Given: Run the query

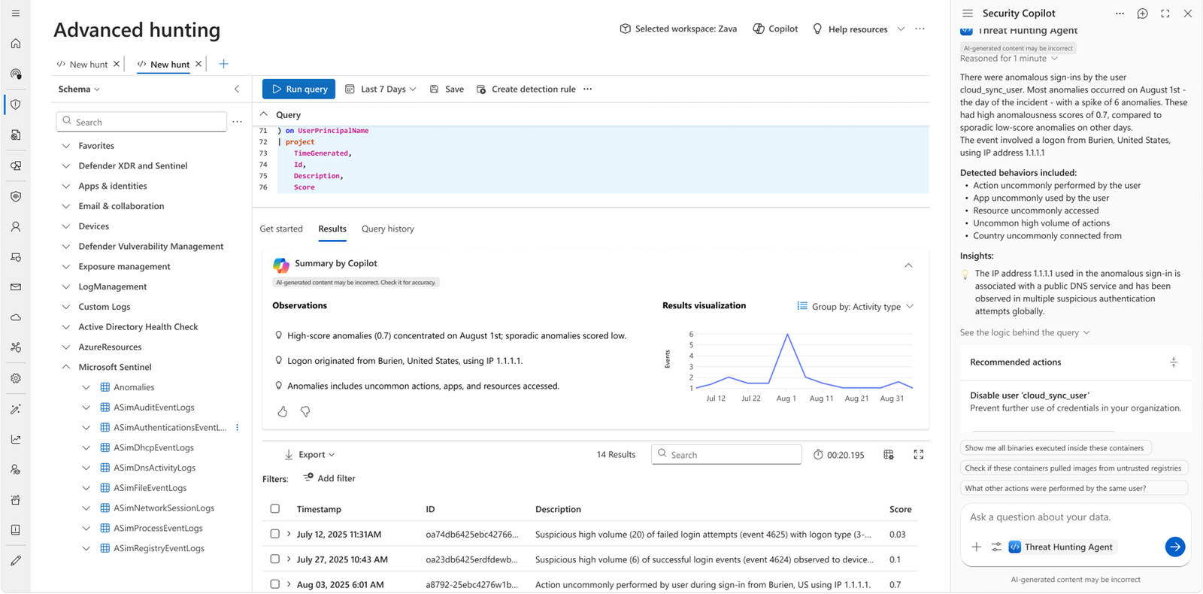Looking at the screenshot, I should coord(299,89).
